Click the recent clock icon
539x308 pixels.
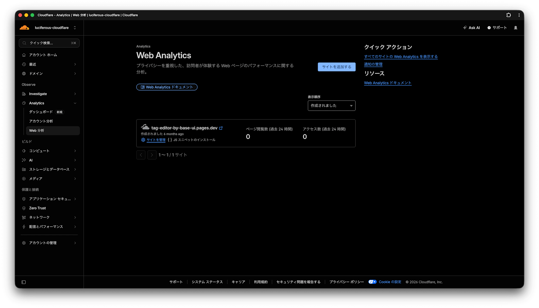[x=24, y=64]
